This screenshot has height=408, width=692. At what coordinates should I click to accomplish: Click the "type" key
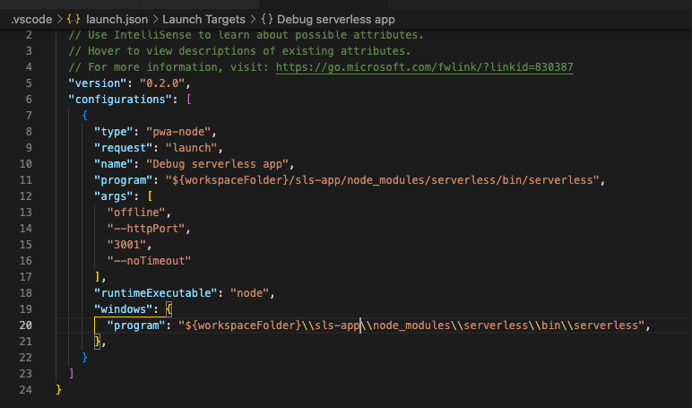click(x=114, y=132)
